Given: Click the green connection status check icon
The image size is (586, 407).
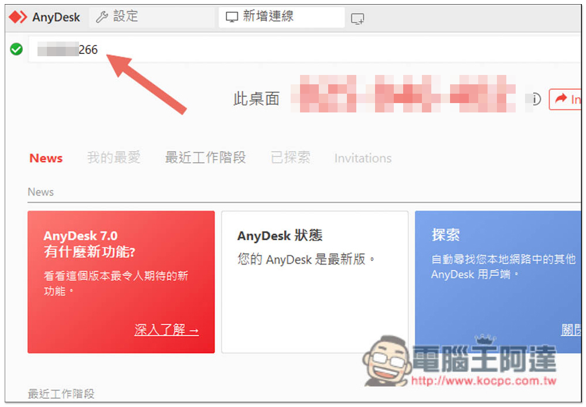Looking at the screenshot, I should [x=16, y=49].
